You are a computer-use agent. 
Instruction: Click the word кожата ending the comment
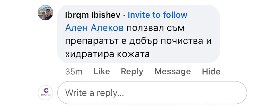click(135, 54)
